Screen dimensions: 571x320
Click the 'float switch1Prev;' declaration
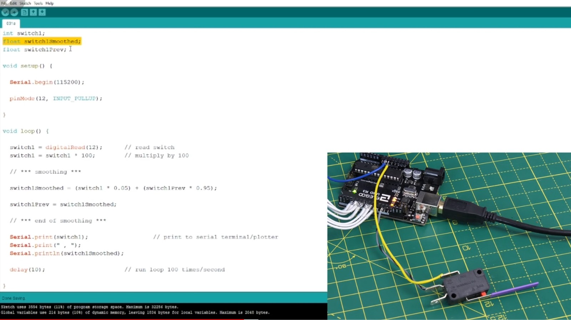coord(35,50)
